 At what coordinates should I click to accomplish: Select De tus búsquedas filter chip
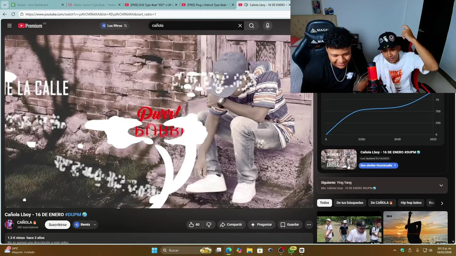[x=350, y=203]
